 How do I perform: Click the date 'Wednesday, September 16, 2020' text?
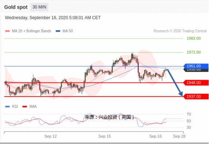[x=37, y=18]
